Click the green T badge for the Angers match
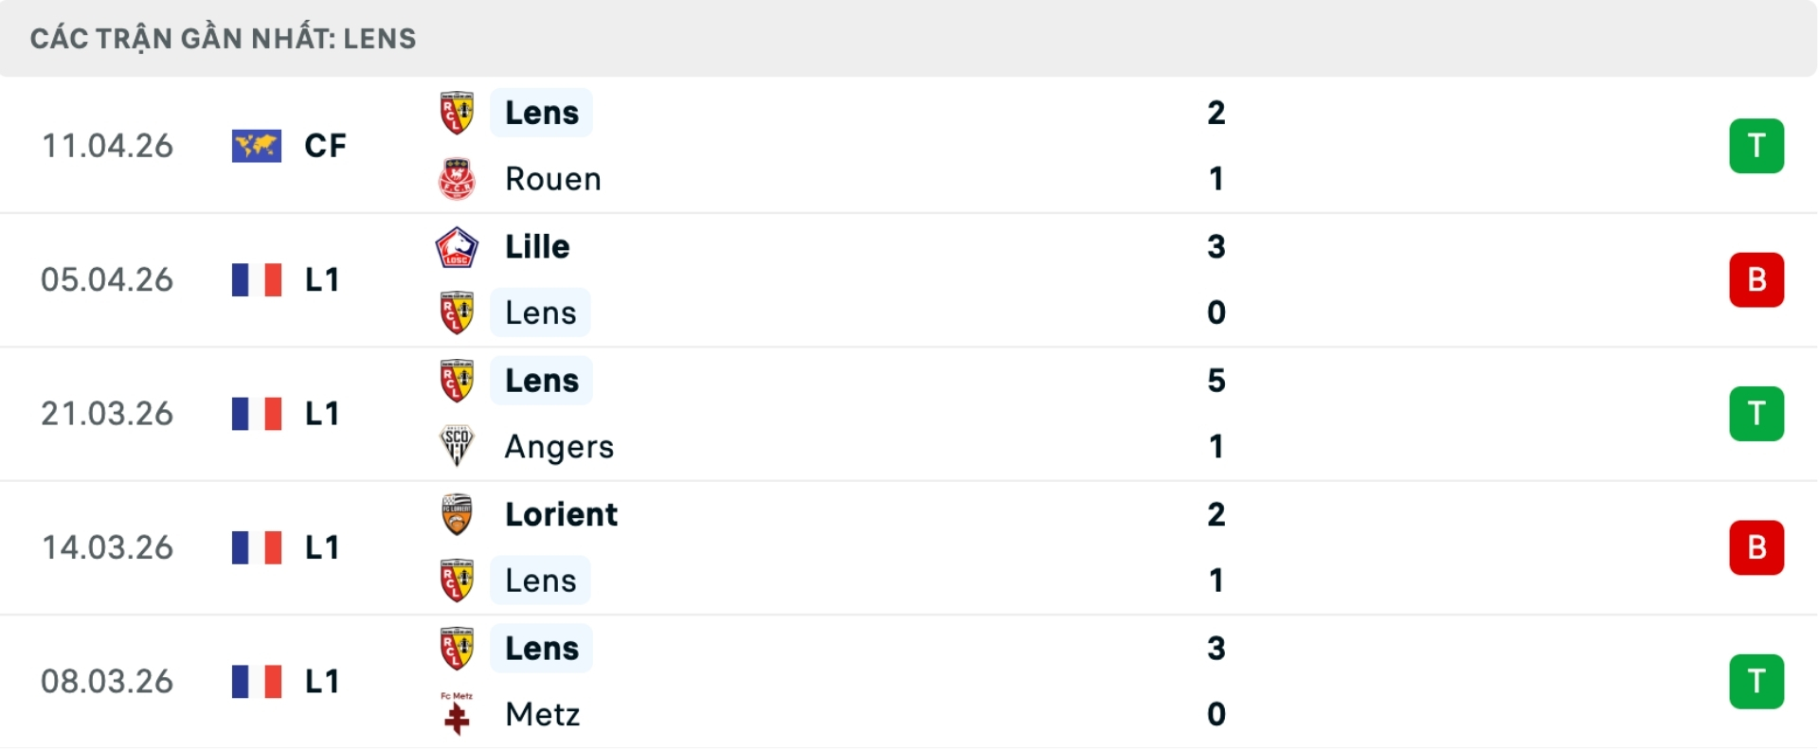This screenshot has width=1819, height=750. [1756, 414]
